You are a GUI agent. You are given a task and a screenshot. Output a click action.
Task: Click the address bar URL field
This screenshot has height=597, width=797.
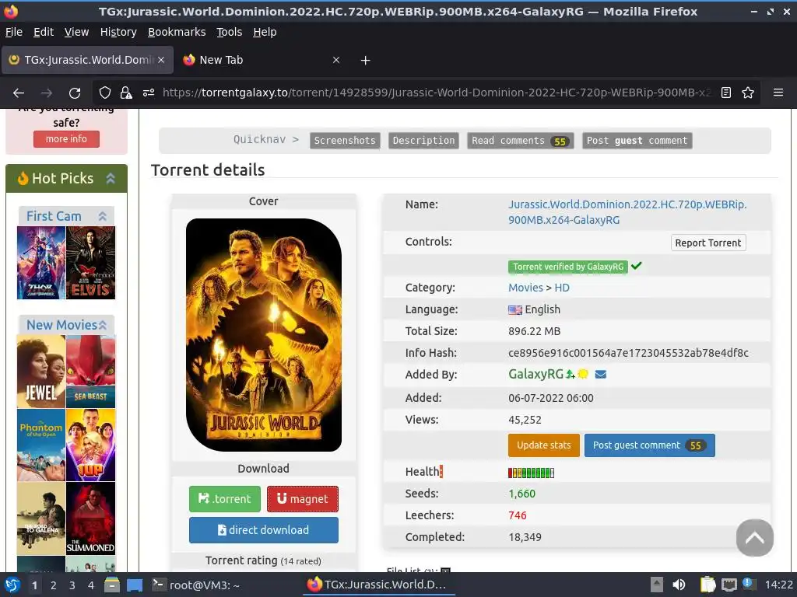point(436,93)
